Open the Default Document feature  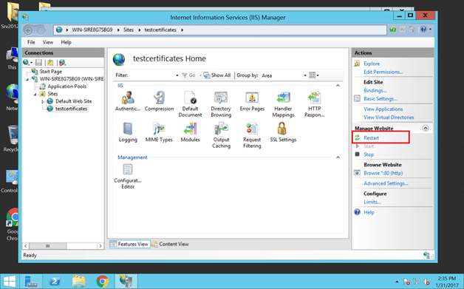point(191,104)
